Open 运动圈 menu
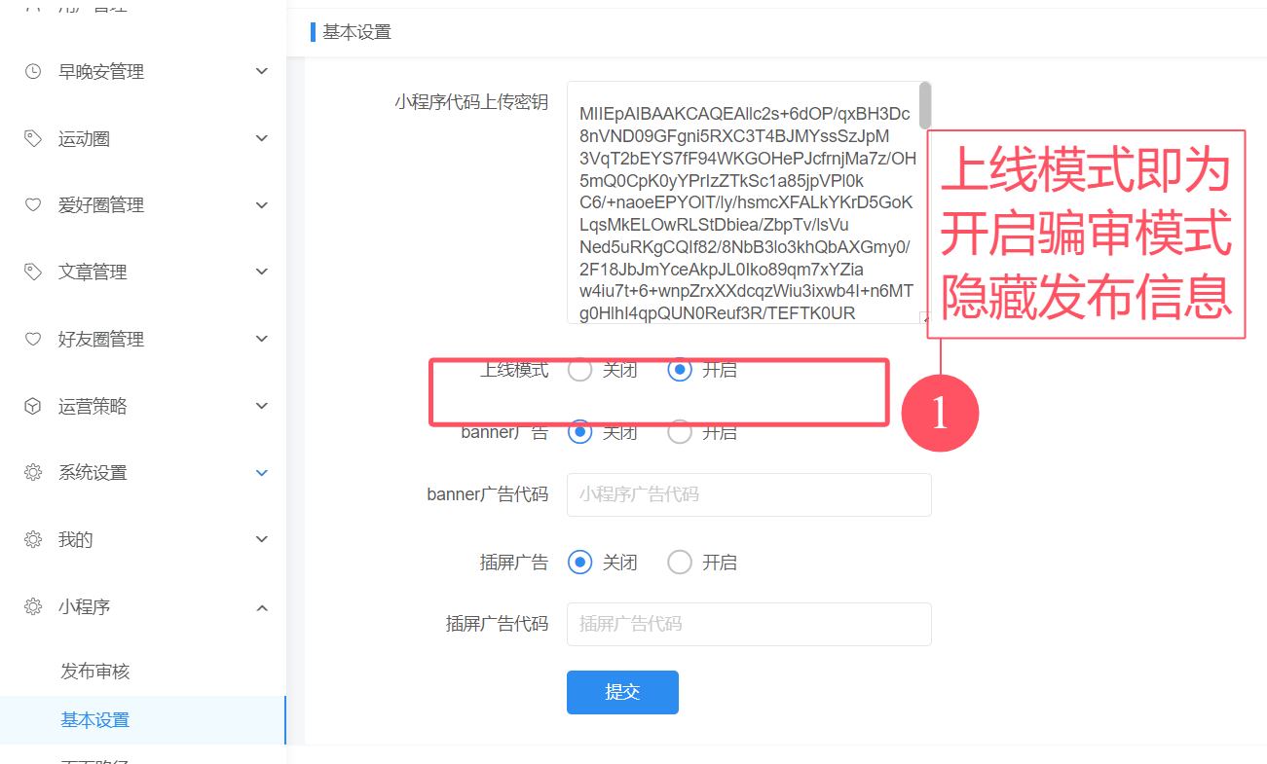Image resolution: width=1267 pixels, height=764 pixels. point(143,138)
